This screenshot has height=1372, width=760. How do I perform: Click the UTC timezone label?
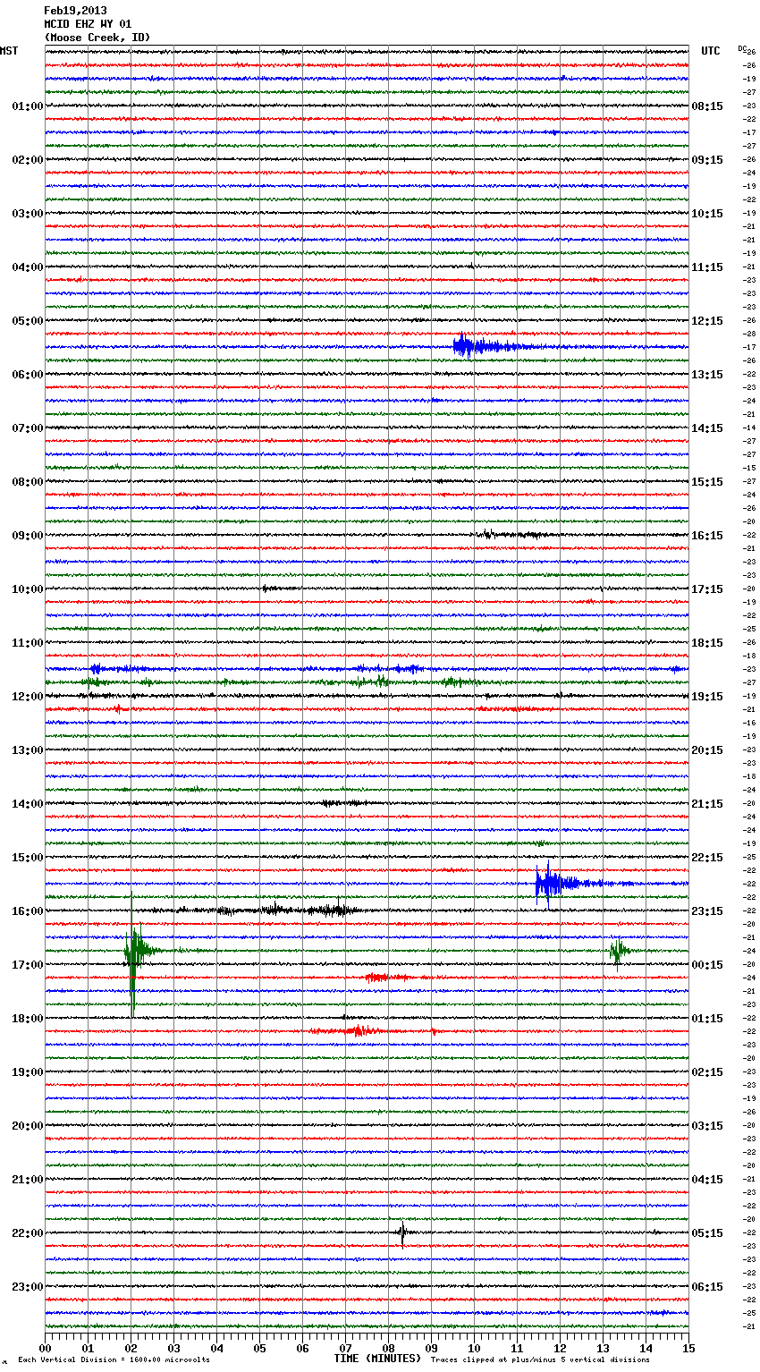pos(710,51)
